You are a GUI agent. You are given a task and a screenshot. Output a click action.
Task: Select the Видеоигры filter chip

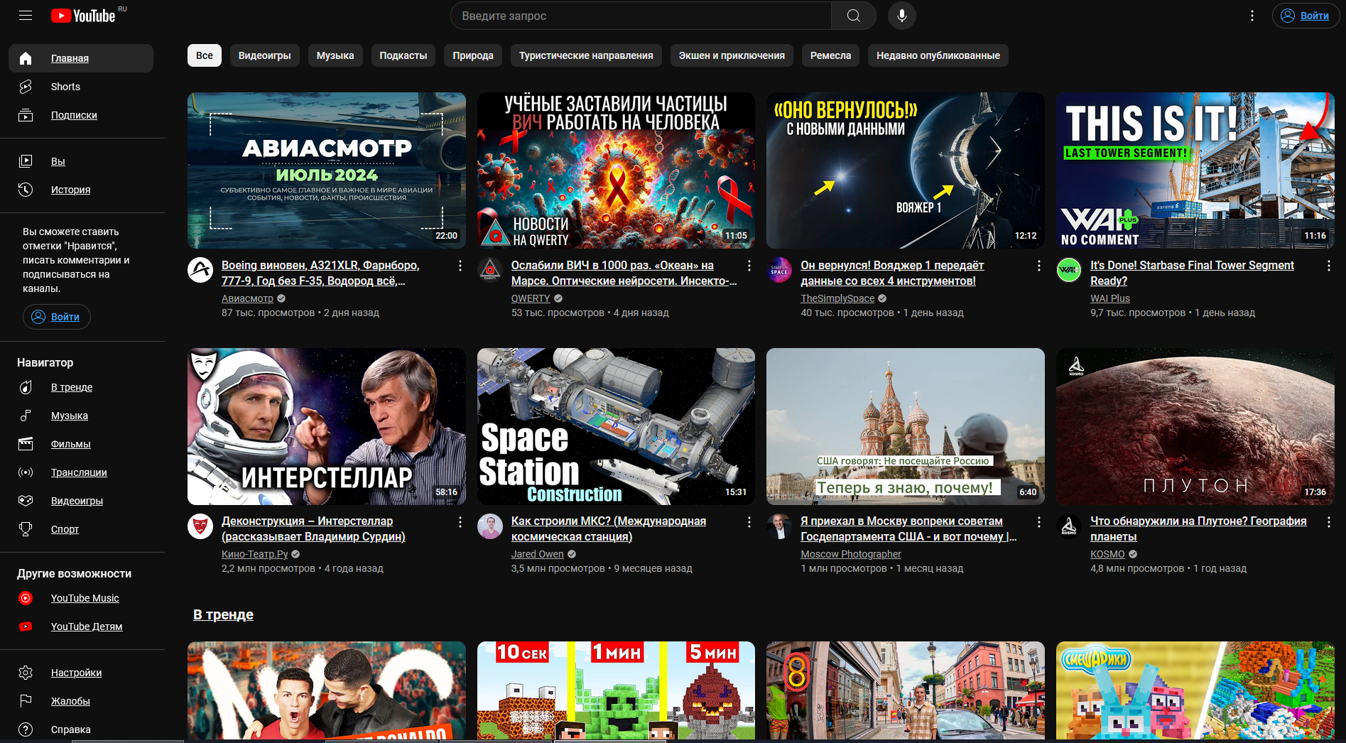pyautogui.click(x=265, y=55)
